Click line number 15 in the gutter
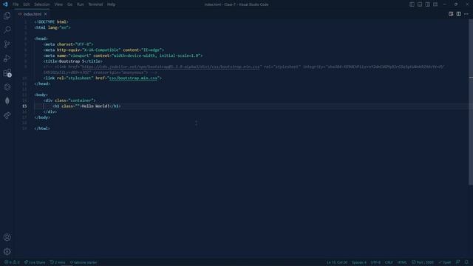 click(24, 106)
